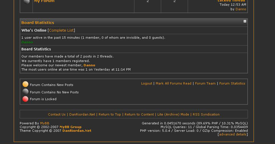Click the orange New Posts legend icon
The width and height of the screenshot is (275, 144).
[x=25, y=84]
